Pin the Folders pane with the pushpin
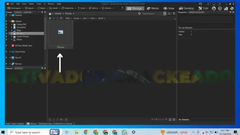 [42, 12]
